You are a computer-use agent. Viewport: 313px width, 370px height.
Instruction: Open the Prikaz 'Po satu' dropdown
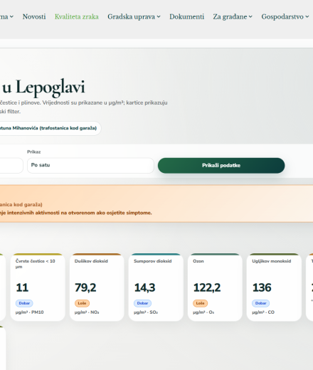point(90,165)
